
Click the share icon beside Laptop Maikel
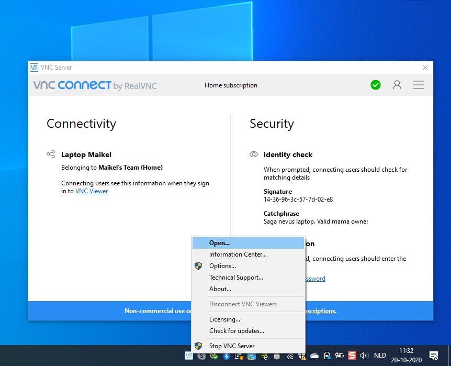pos(51,154)
